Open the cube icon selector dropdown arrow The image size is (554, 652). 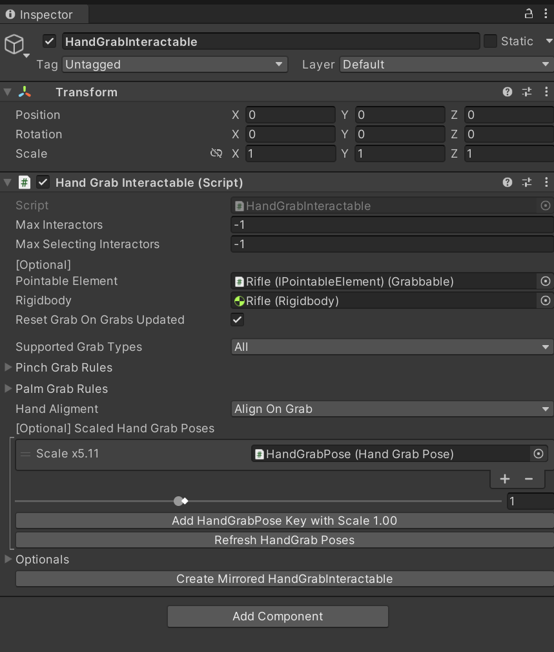[26, 56]
